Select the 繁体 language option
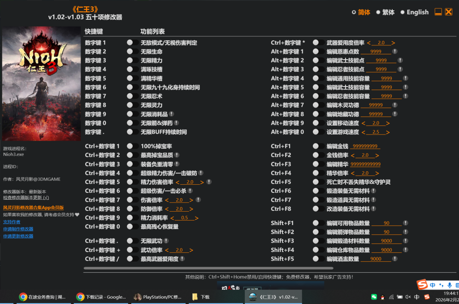 tap(379, 12)
